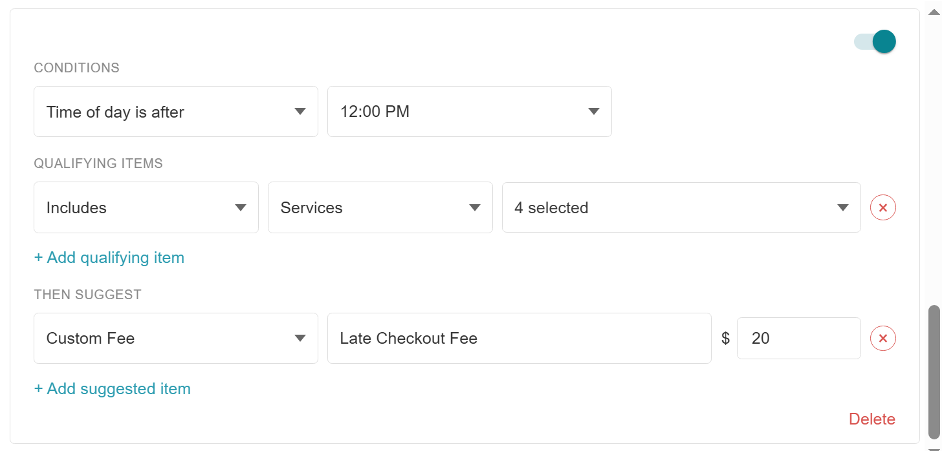This screenshot has width=942, height=451.
Task: Disable the rule using the teal toggle switch
Action: [875, 42]
